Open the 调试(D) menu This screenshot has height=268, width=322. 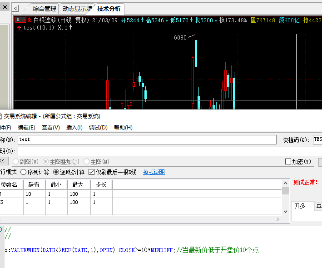tap(98, 128)
